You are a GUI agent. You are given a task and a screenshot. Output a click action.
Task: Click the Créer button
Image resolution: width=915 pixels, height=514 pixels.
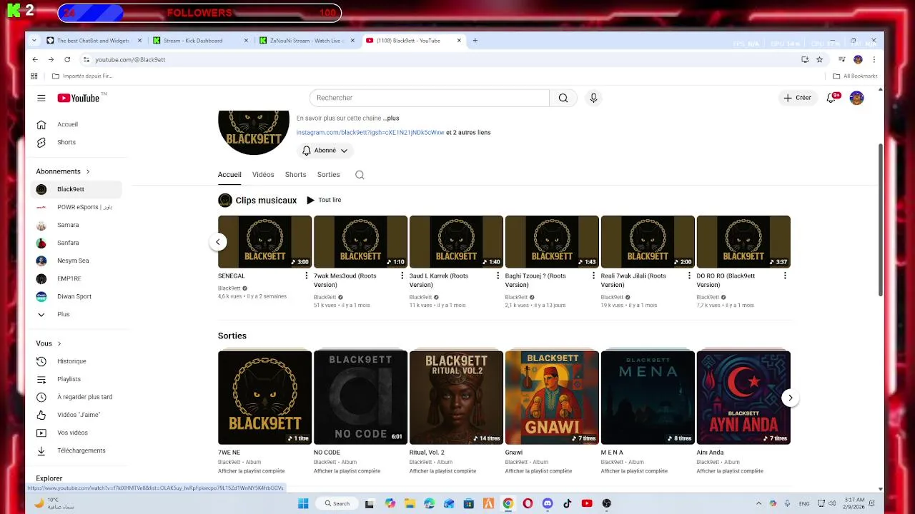point(798,98)
